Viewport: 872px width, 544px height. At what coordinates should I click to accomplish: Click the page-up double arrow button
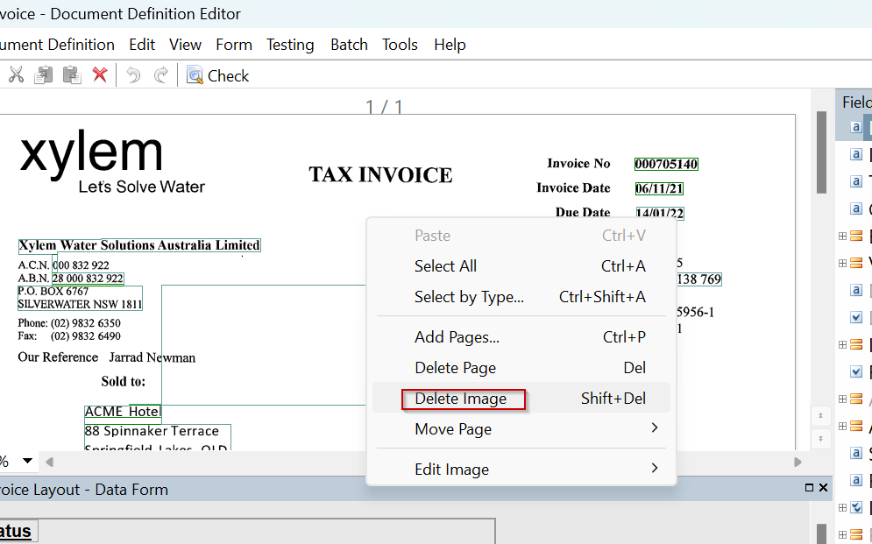click(x=821, y=415)
